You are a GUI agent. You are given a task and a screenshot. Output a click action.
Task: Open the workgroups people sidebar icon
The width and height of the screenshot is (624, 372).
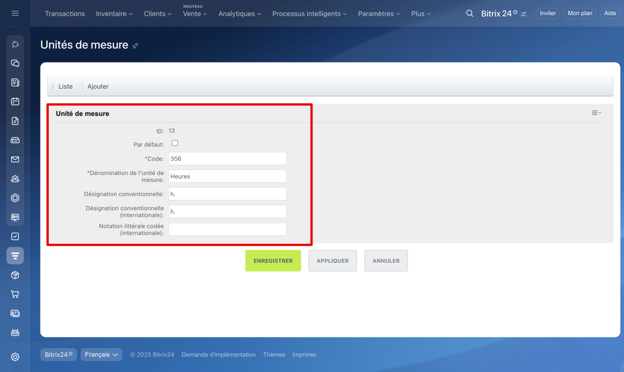15,179
